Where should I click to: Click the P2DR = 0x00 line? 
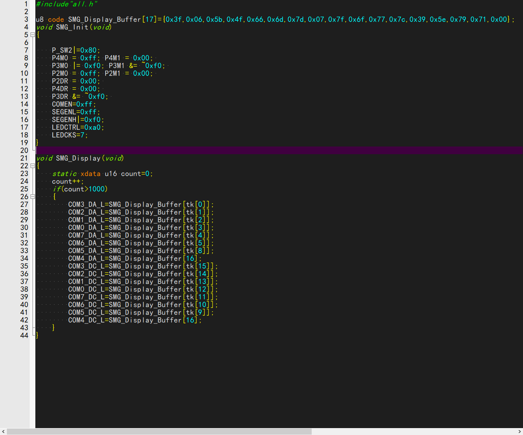[x=76, y=81]
